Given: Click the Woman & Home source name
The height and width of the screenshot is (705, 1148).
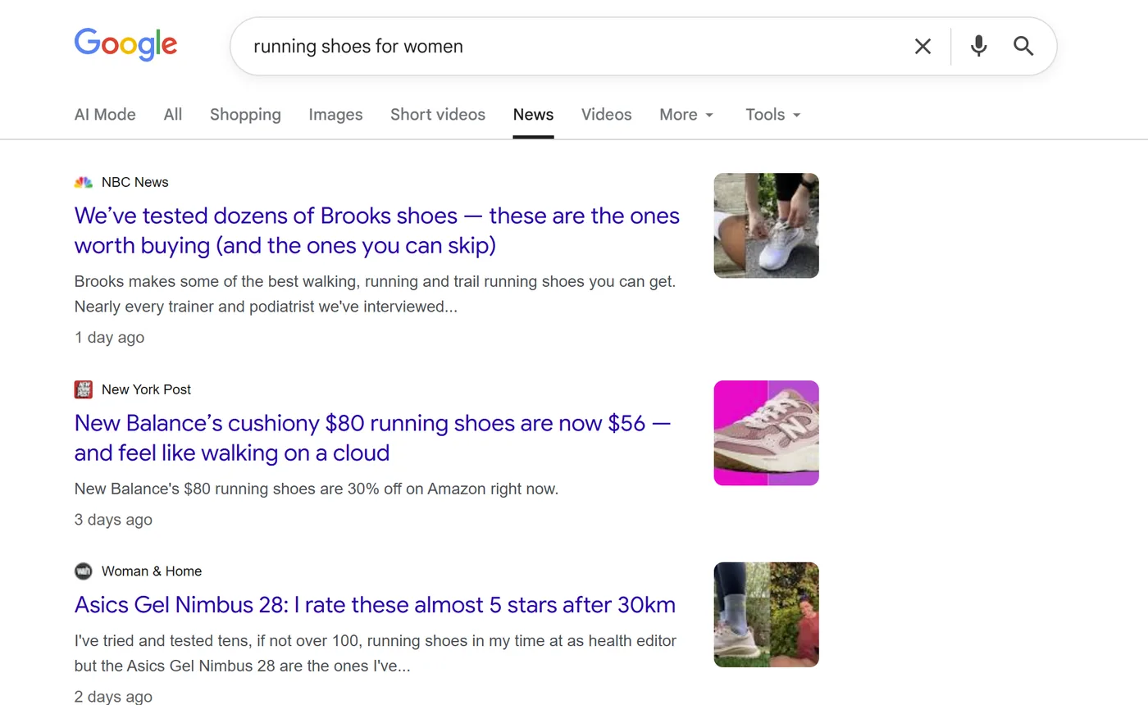Looking at the screenshot, I should pyautogui.click(x=152, y=571).
